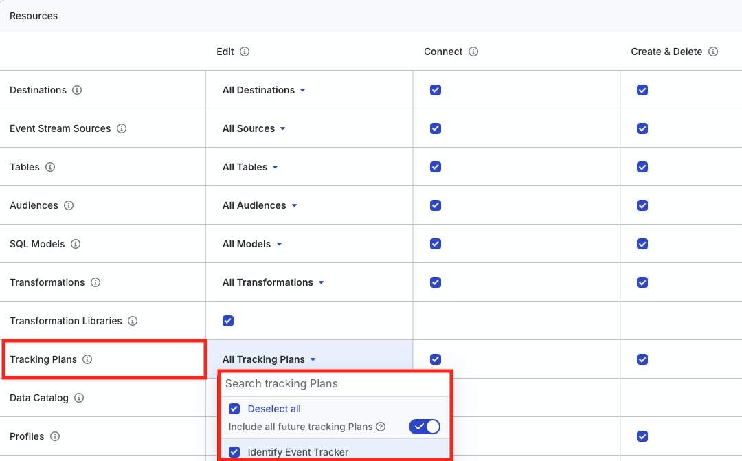The height and width of the screenshot is (461, 742).
Task: Disable Create & Delete for Audiences
Action: [642, 205]
